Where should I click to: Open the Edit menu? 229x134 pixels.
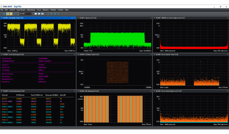(x=6, y=10)
